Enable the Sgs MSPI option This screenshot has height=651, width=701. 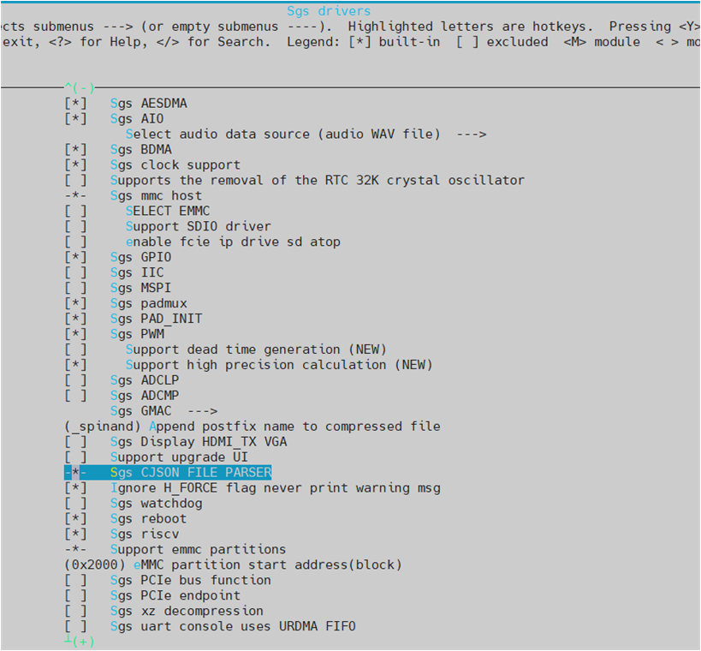point(75,288)
